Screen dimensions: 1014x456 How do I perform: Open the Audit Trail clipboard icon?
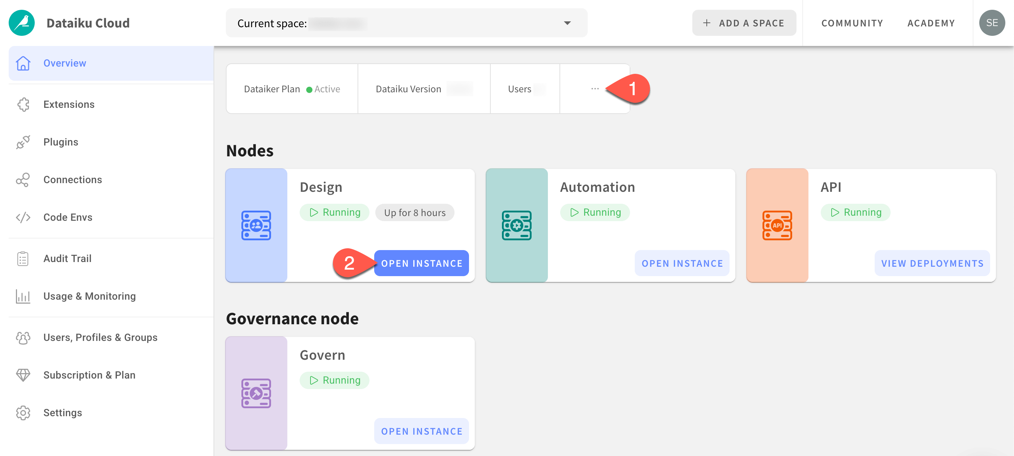click(23, 258)
